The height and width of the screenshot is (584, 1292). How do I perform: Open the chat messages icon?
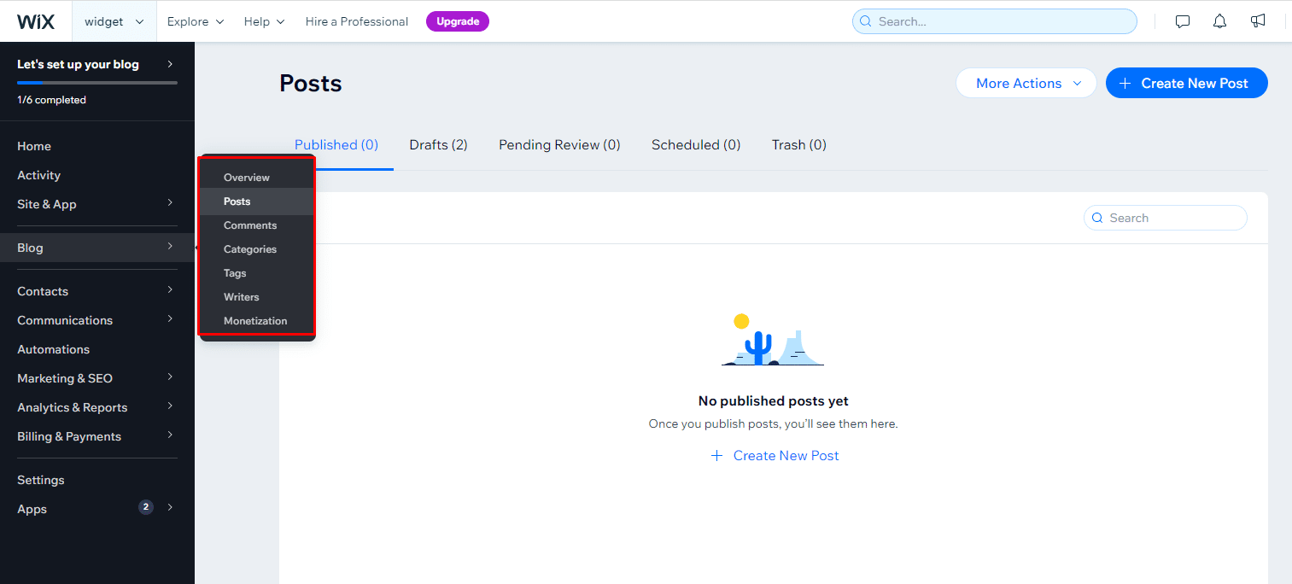point(1183,21)
